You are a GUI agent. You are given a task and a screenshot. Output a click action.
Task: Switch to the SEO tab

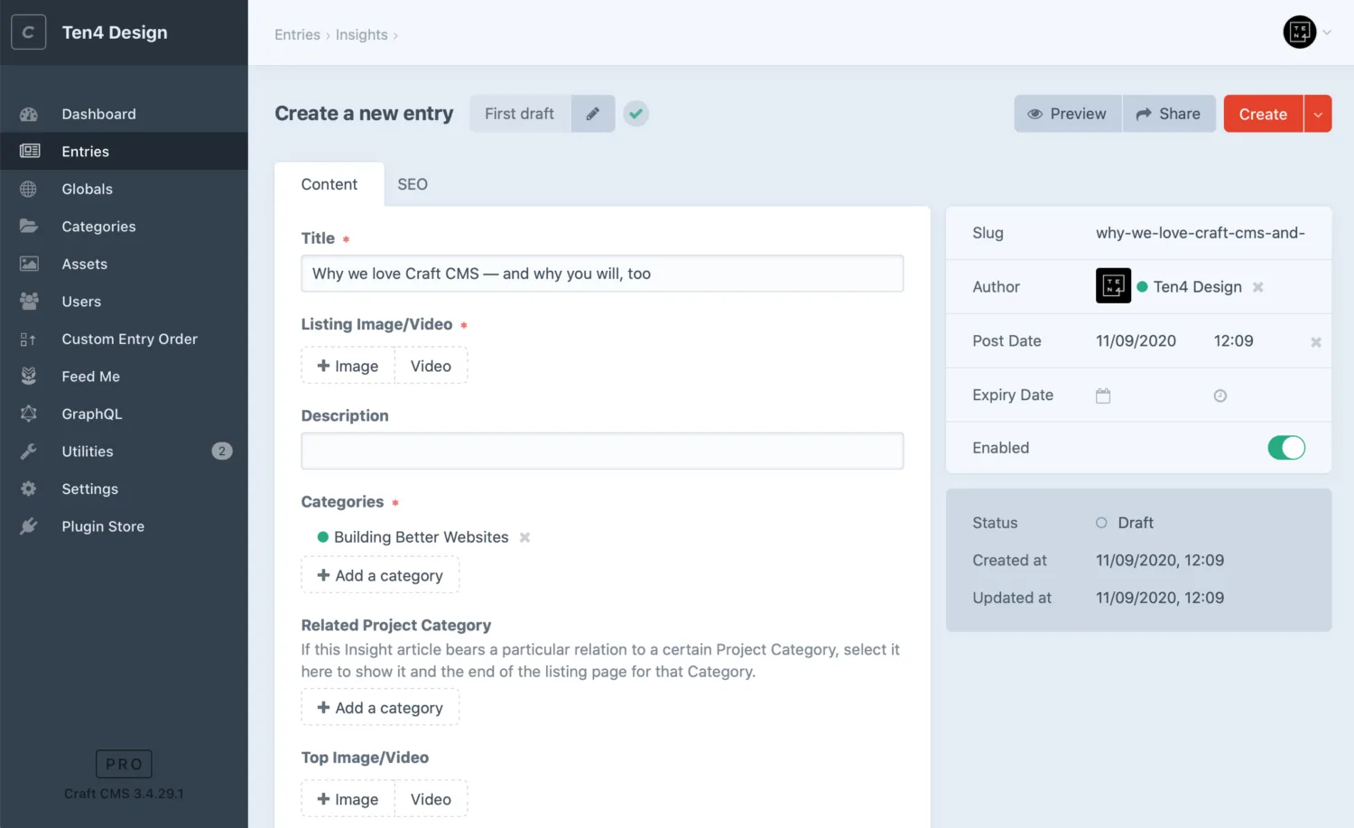tap(413, 184)
